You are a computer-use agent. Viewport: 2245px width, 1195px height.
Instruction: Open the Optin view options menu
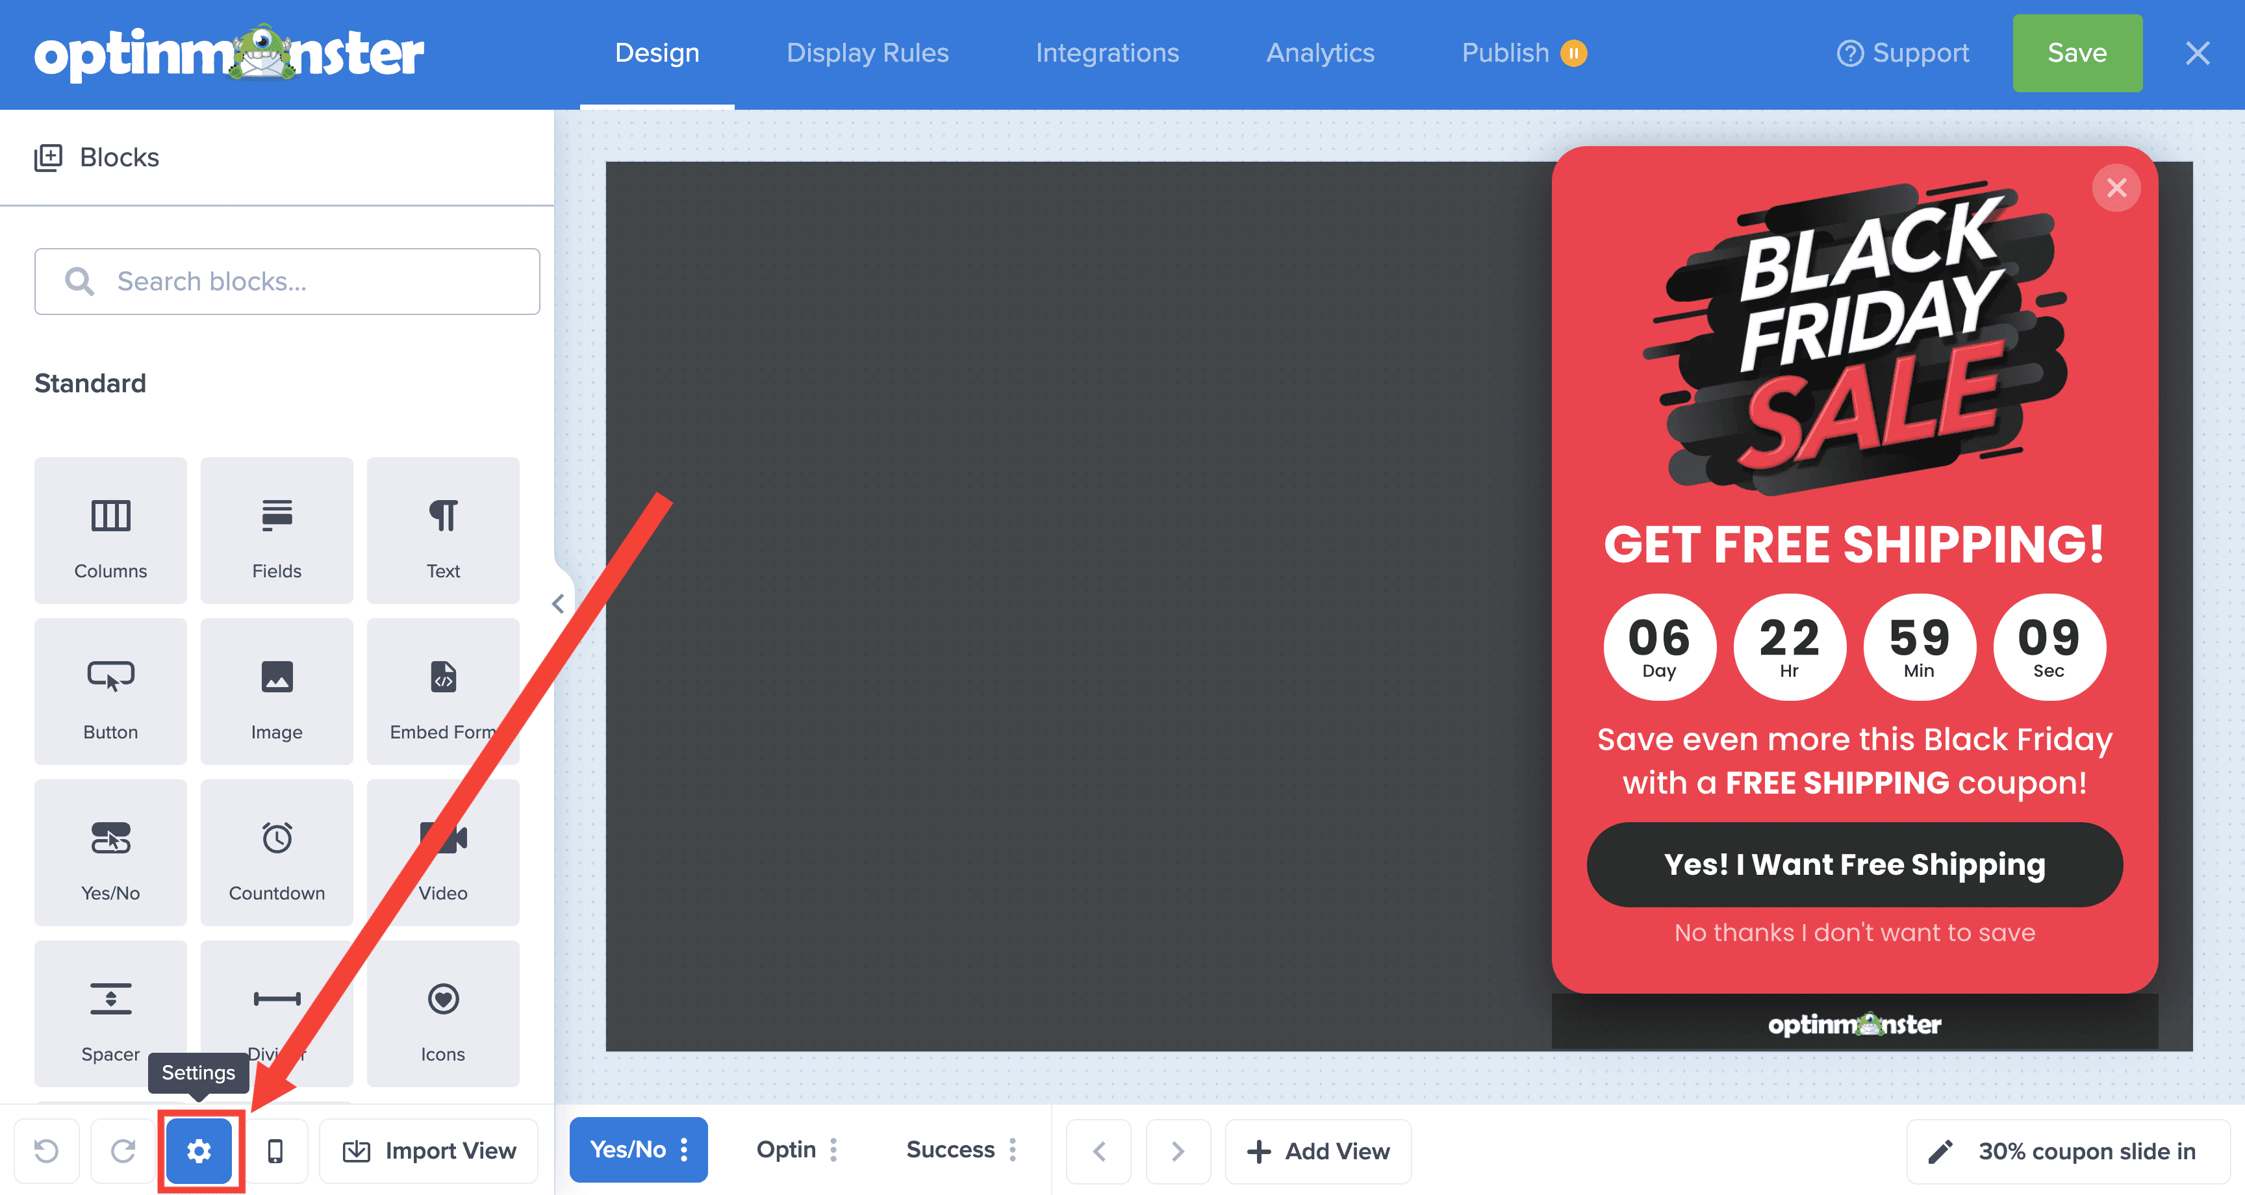click(834, 1150)
